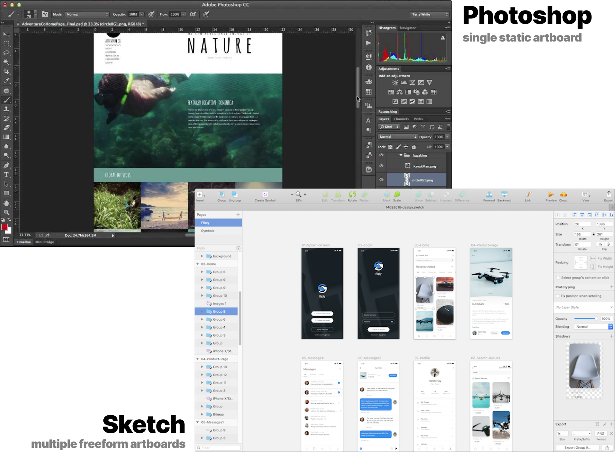Click the Scale tool in Sketch toolbar

click(397, 196)
